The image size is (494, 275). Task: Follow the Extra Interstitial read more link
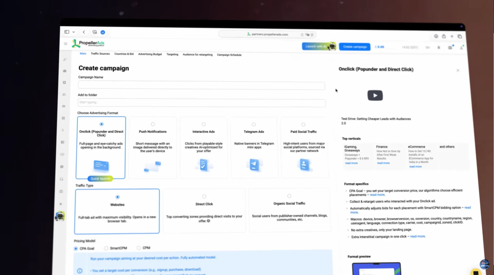point(417,237)
